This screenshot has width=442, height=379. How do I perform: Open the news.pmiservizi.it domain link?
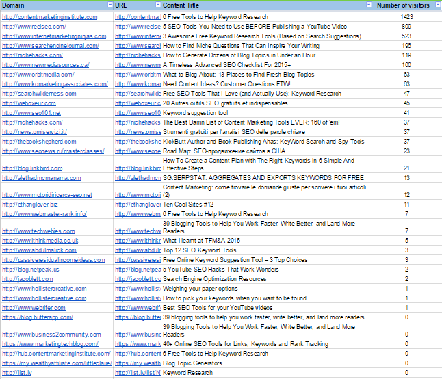coord(34,132)
